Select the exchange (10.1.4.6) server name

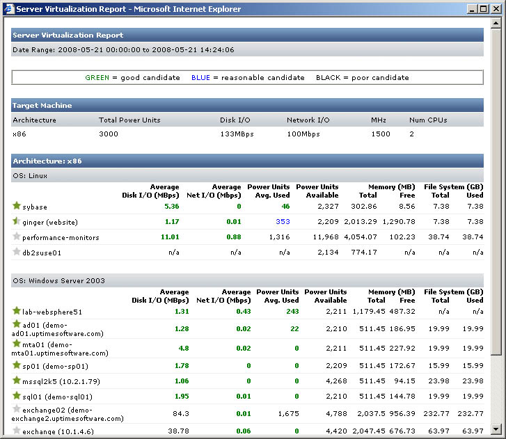[x=58, y=431]
